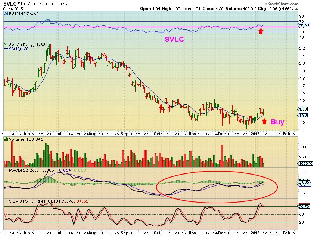The height and width of the screenshot is (237, 314).
Task: Select the RSI(14) 56.60 panel label
Action: 24,13
